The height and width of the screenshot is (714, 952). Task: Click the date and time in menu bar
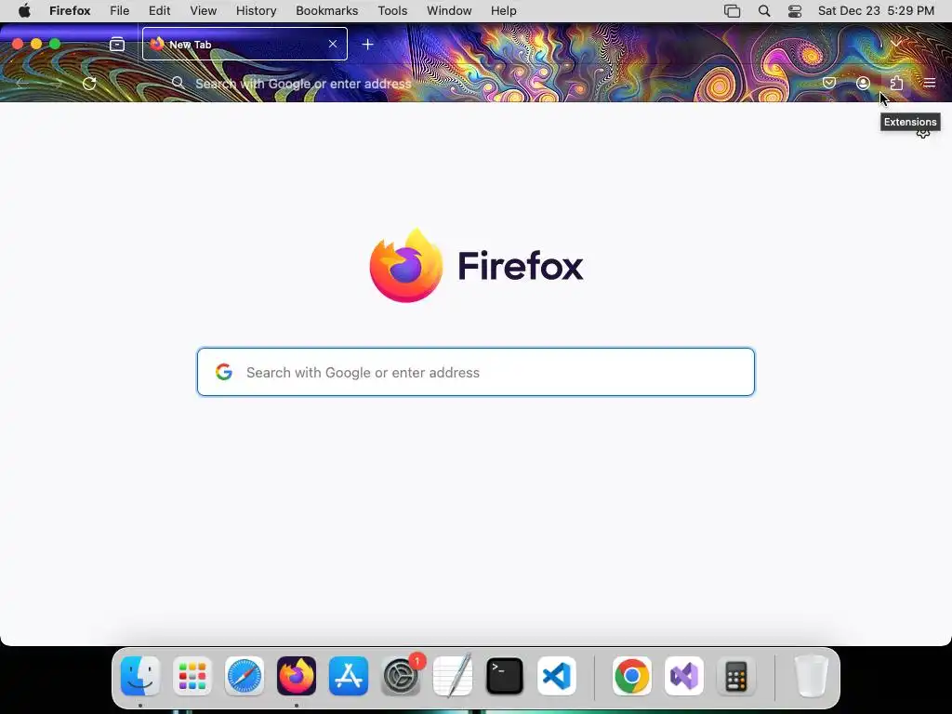[x=876, y=11]
